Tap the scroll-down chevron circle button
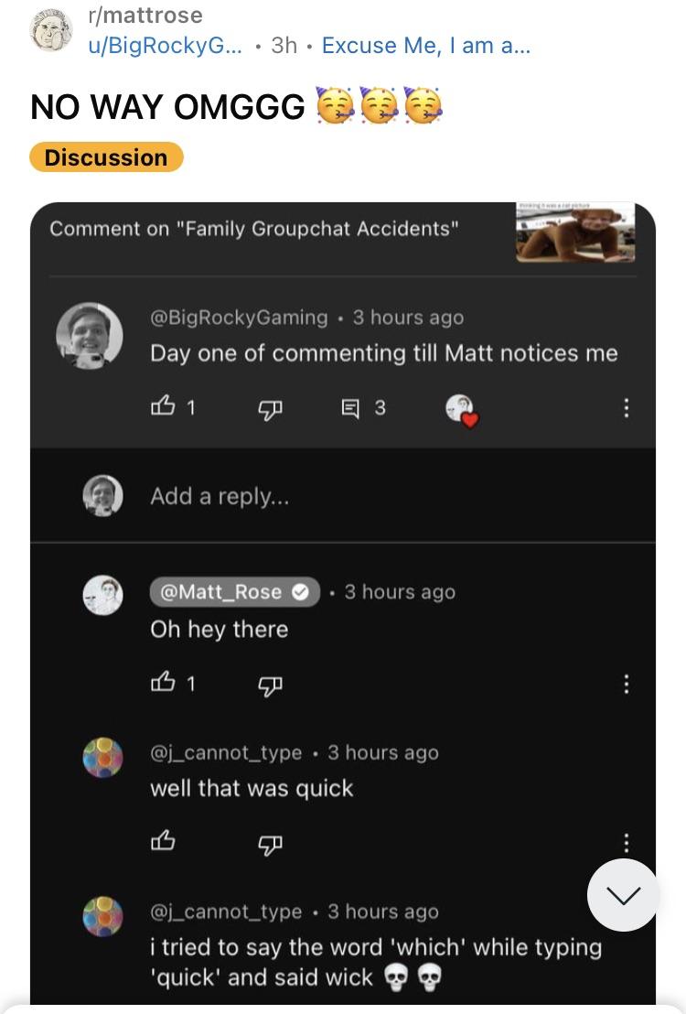Screen dimensions: 686x1014 (623, 895)
